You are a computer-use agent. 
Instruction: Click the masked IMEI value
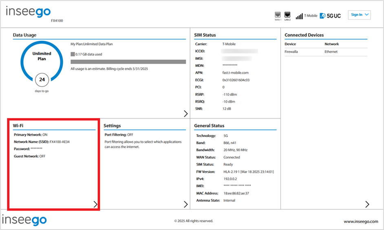(237, 186)
